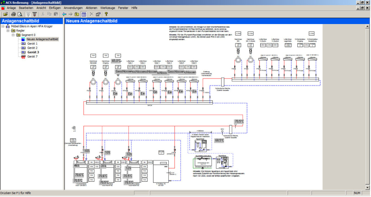Click the Help question mark icon
Screen dimensions: 371x197
106,14
